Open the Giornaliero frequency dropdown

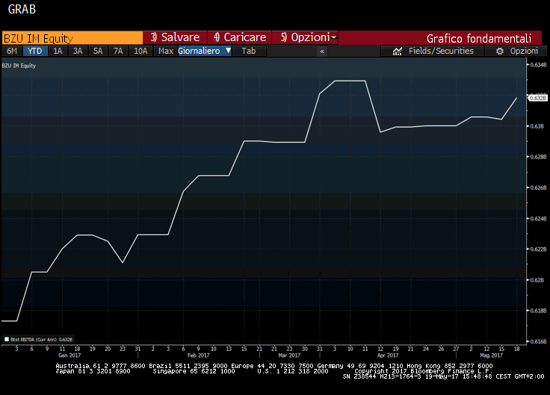point(204,51)
